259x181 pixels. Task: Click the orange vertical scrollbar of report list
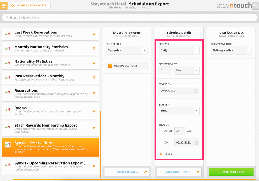point(101,144)
